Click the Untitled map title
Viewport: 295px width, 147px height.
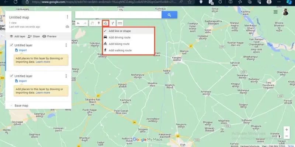pyautogui.click(x=19, y=17)
